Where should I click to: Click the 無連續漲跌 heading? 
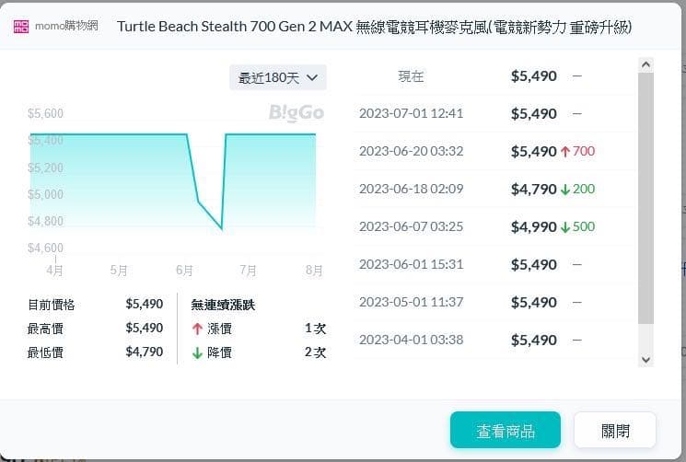(223, 305)
